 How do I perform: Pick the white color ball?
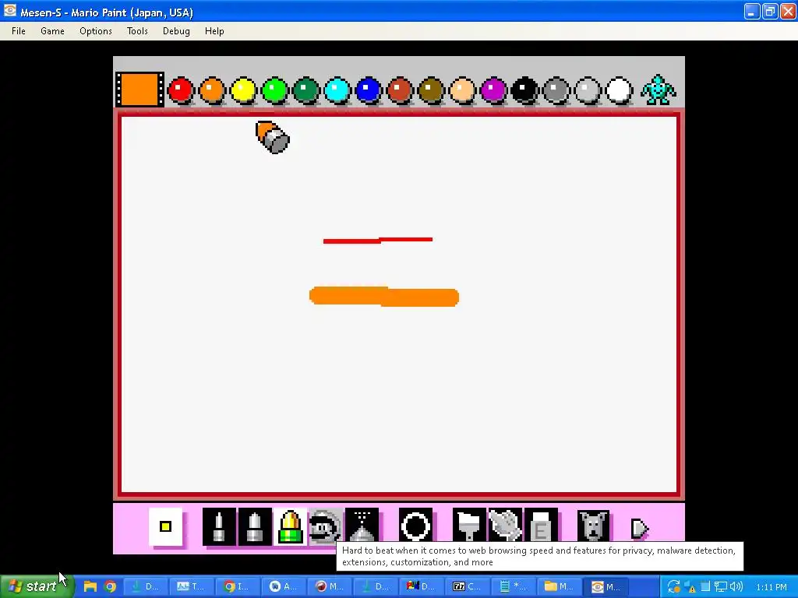tap(619, 90)
